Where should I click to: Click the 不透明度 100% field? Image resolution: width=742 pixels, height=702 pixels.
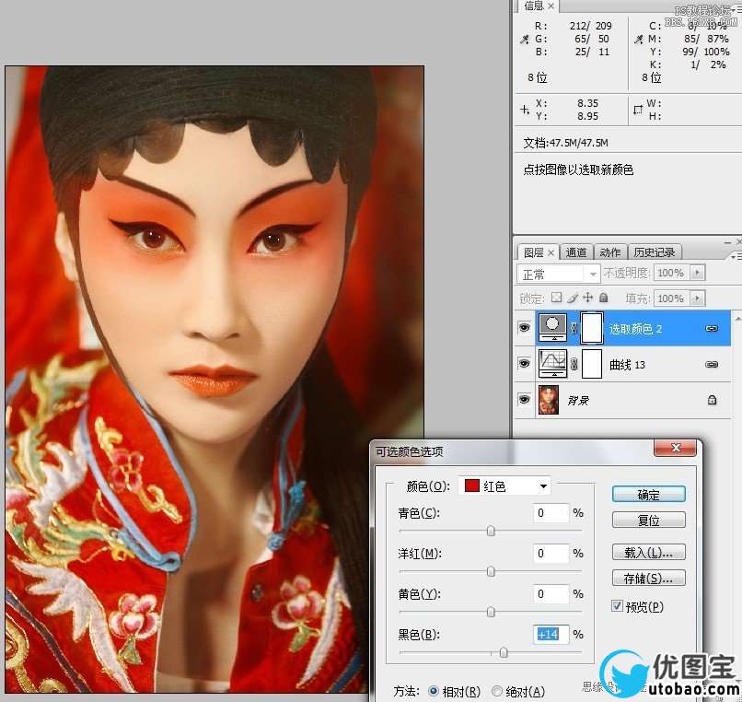click(x=671, y=273)
